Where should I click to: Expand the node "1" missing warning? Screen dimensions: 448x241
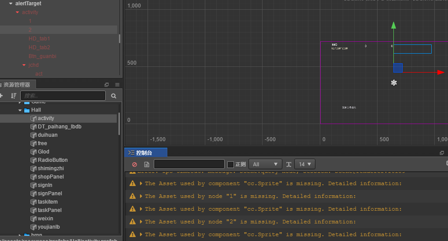pyautogui.click(x=141, y=196)
